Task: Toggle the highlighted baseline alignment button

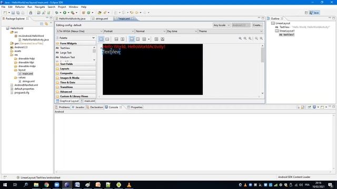Action: click(132, 39)
